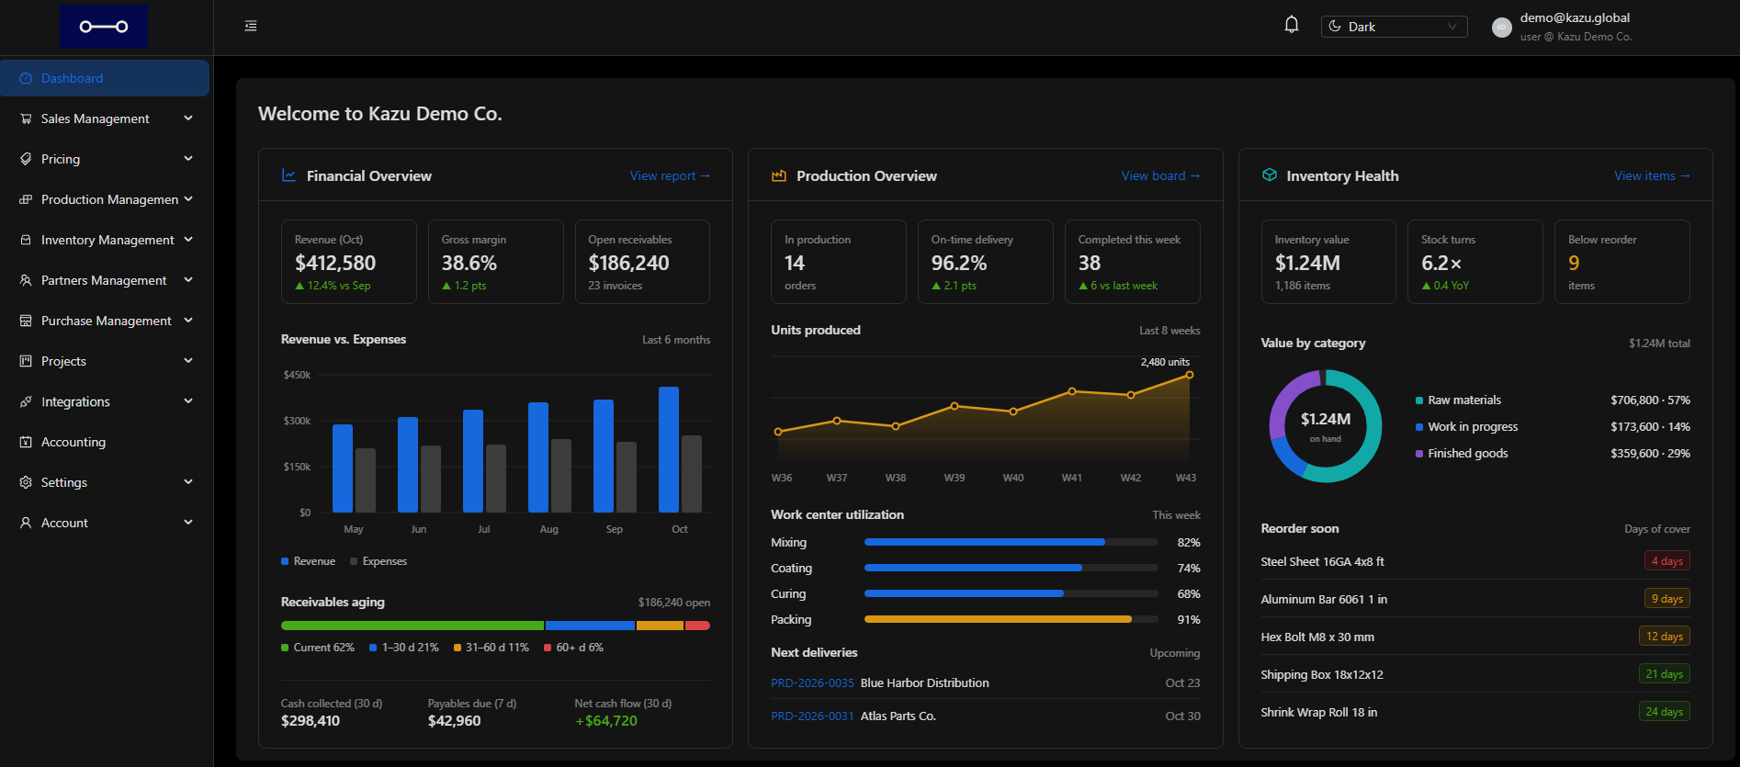
Task: Click the 24 days badge for Shrink Wrap Roll
Action: pyautogui.click(x=1664, y=712)
